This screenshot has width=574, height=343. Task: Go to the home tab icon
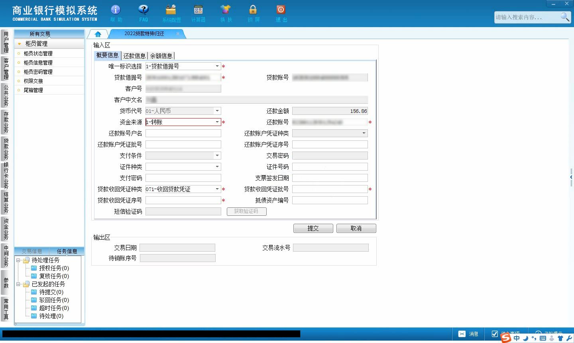[x=98, y=34]
